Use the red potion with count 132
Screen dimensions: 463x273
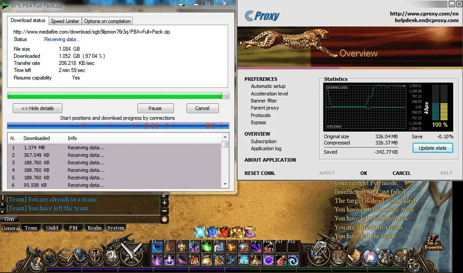tap(281, 260)
